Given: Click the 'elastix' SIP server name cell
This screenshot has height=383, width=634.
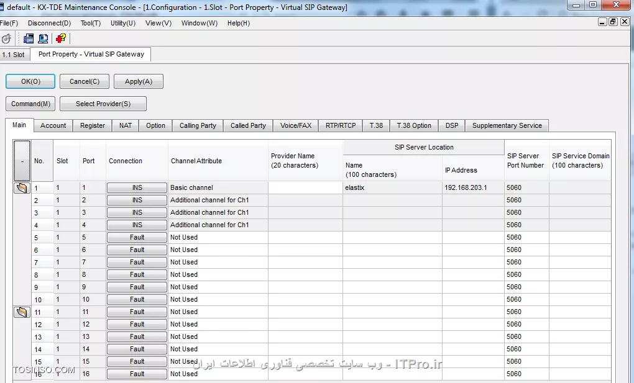Looking at the screenshot, I should point(392,188).
